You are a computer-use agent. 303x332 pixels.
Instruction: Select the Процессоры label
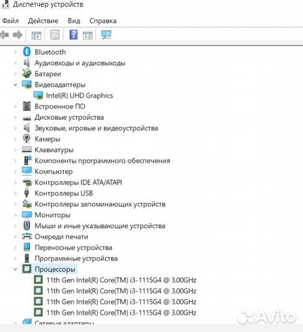55,269
